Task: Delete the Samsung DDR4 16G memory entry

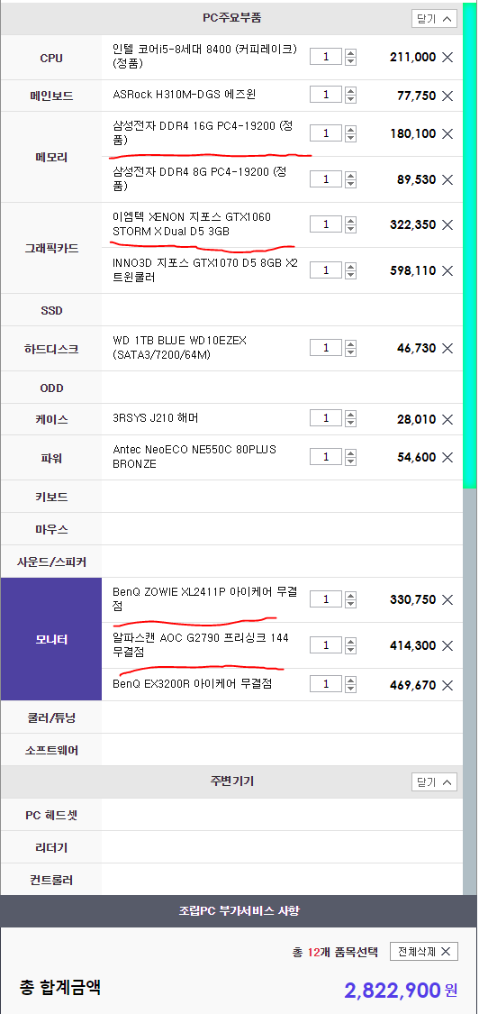Action: pyautogui.click(x=447, y=134)
